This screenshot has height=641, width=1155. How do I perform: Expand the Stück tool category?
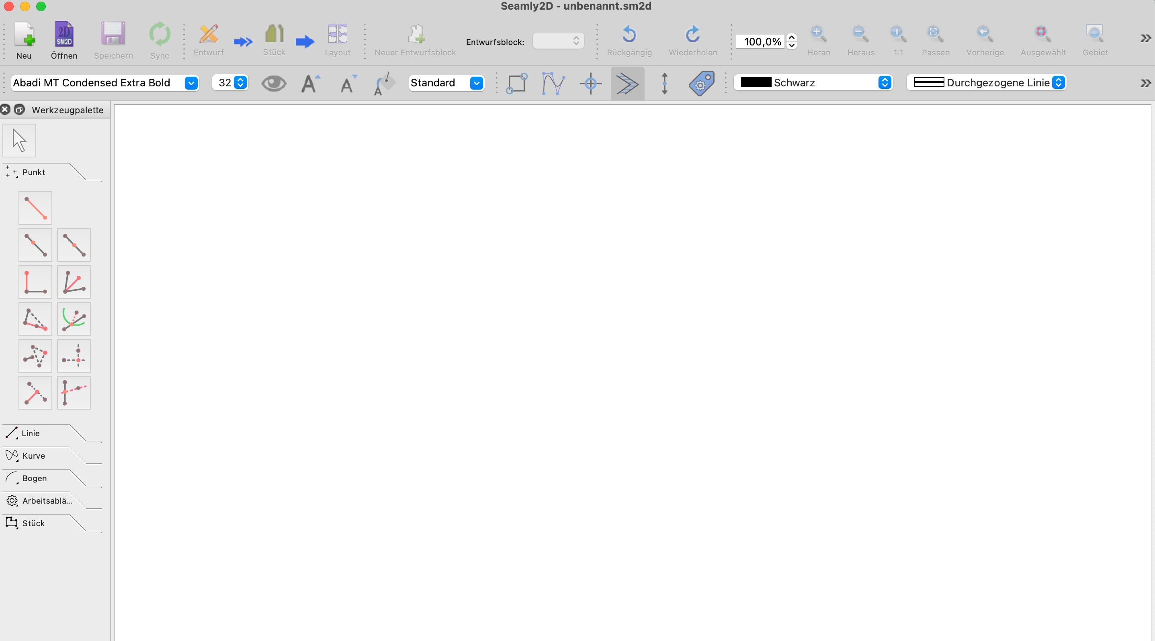pos(33,523)
